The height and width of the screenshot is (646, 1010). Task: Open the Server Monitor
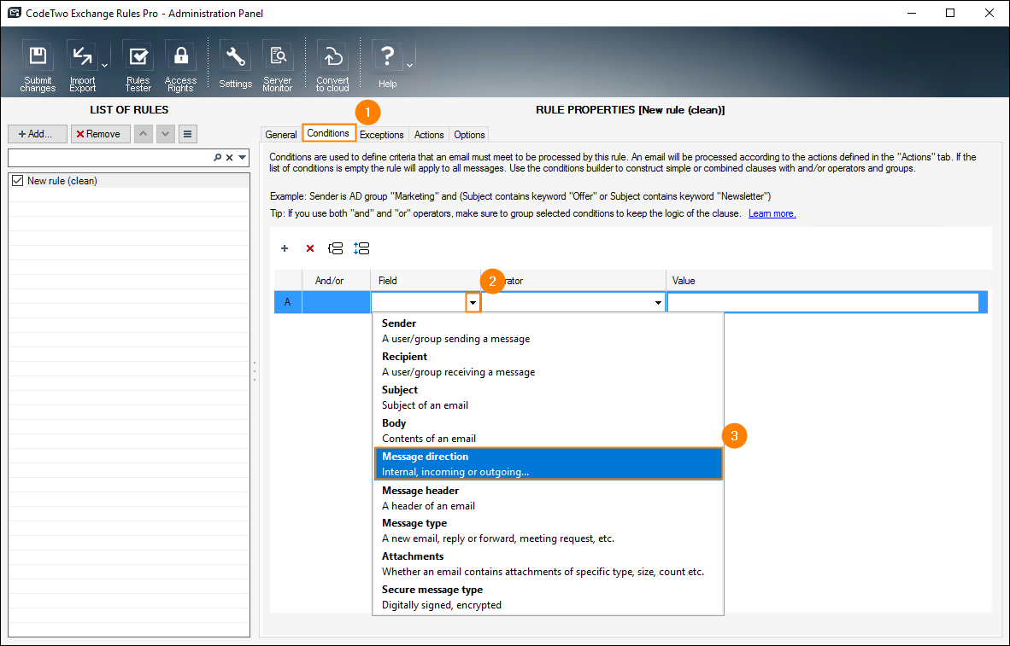pos(278,66)
